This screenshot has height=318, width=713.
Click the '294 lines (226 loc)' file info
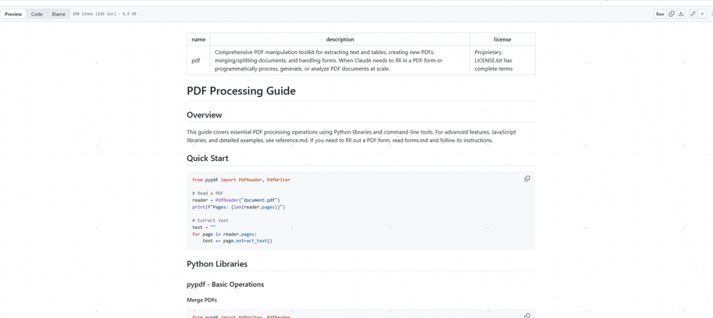[104, 14]
